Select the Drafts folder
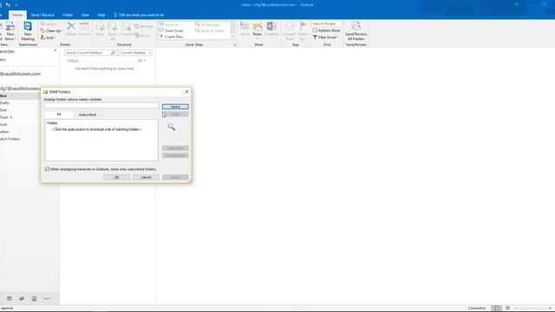Screen dimensions: 555x312 [x=4, y=103]
